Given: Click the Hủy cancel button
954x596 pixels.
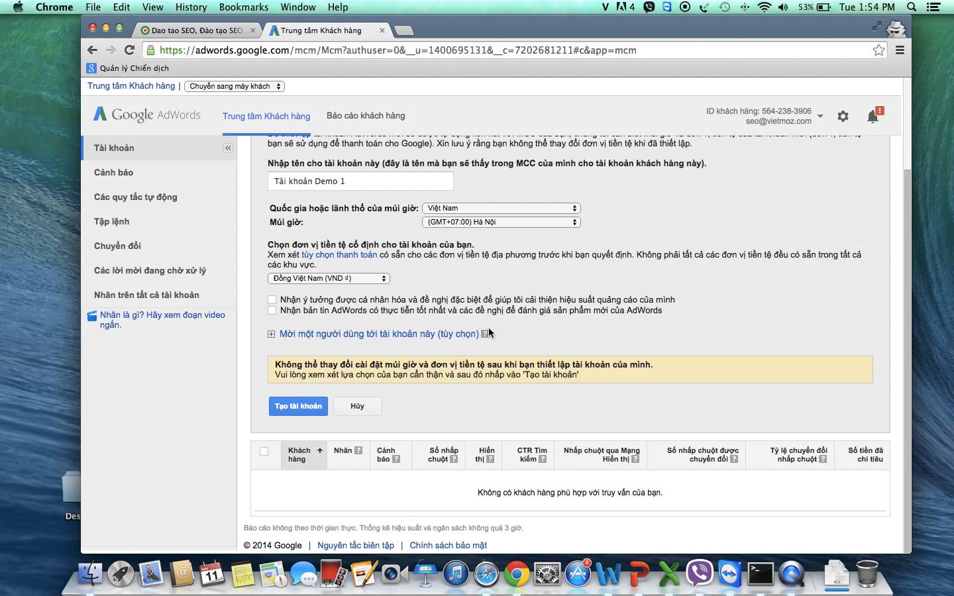Looking at the screenshot, I should [357, 406].
